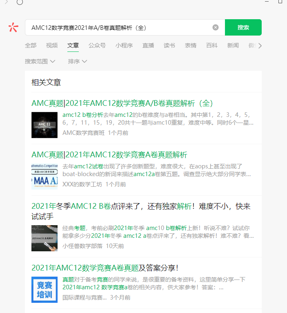287x313 pixels.
Task: Open the 公众号 tab
Action: (97, 45)
